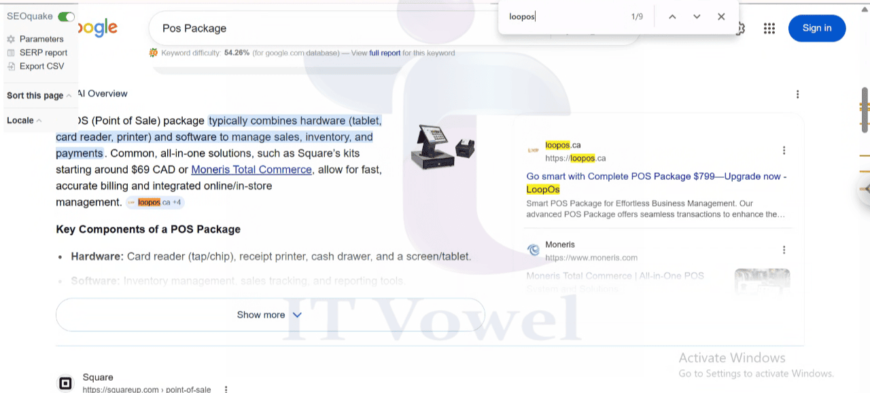Close the find-in-page bar
Image resolution: width=870 pixels, height=393 pixels.
[x=721, y=16]
